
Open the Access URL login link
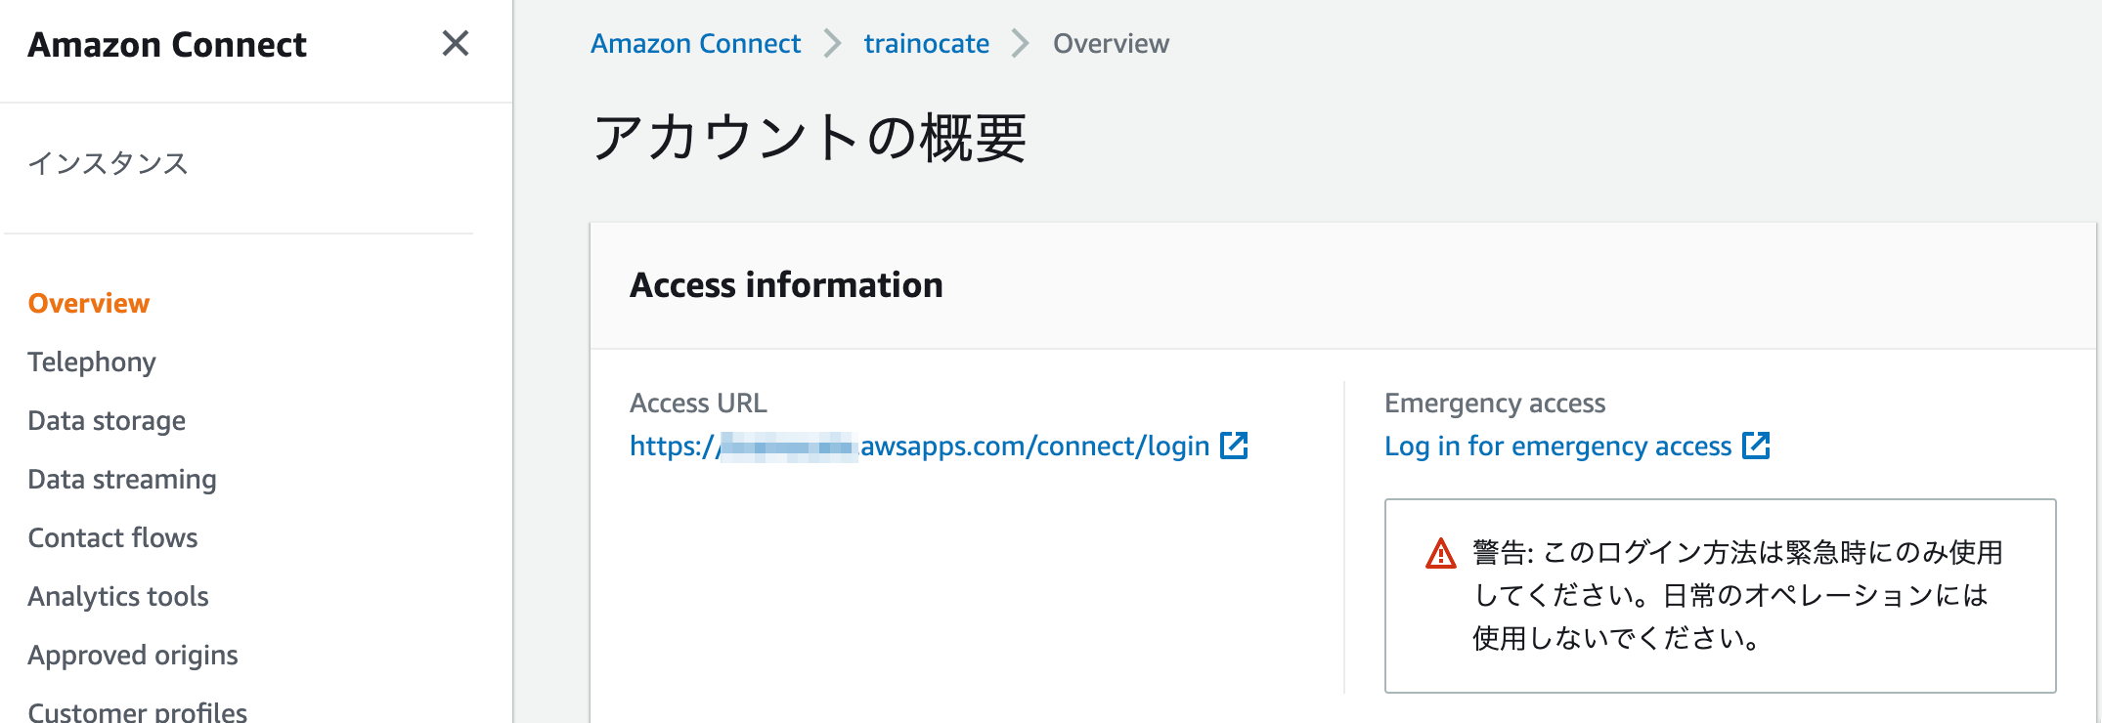pos(920,446)
